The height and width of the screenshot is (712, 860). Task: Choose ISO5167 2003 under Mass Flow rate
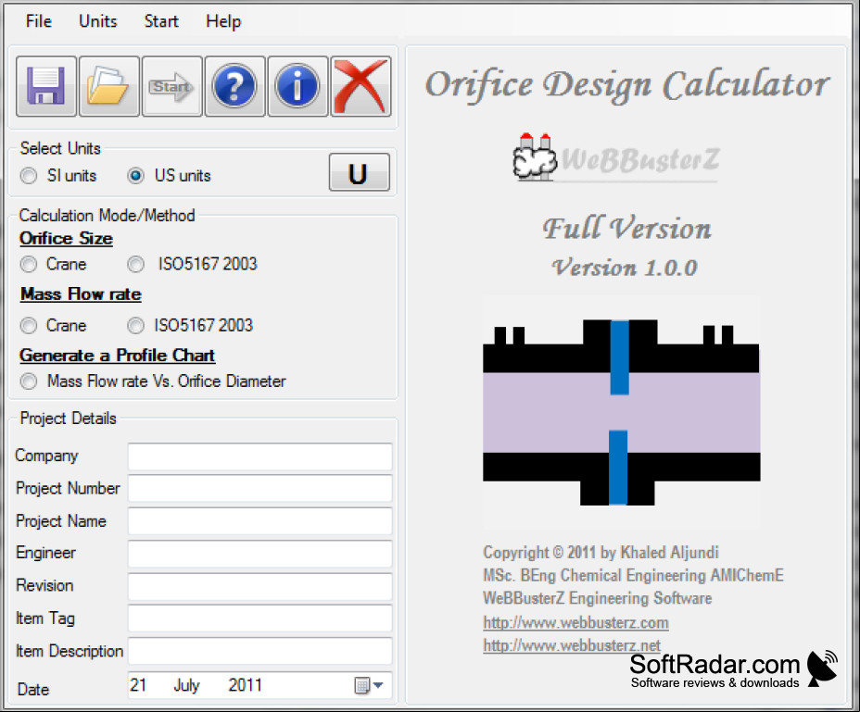(135, 326)
